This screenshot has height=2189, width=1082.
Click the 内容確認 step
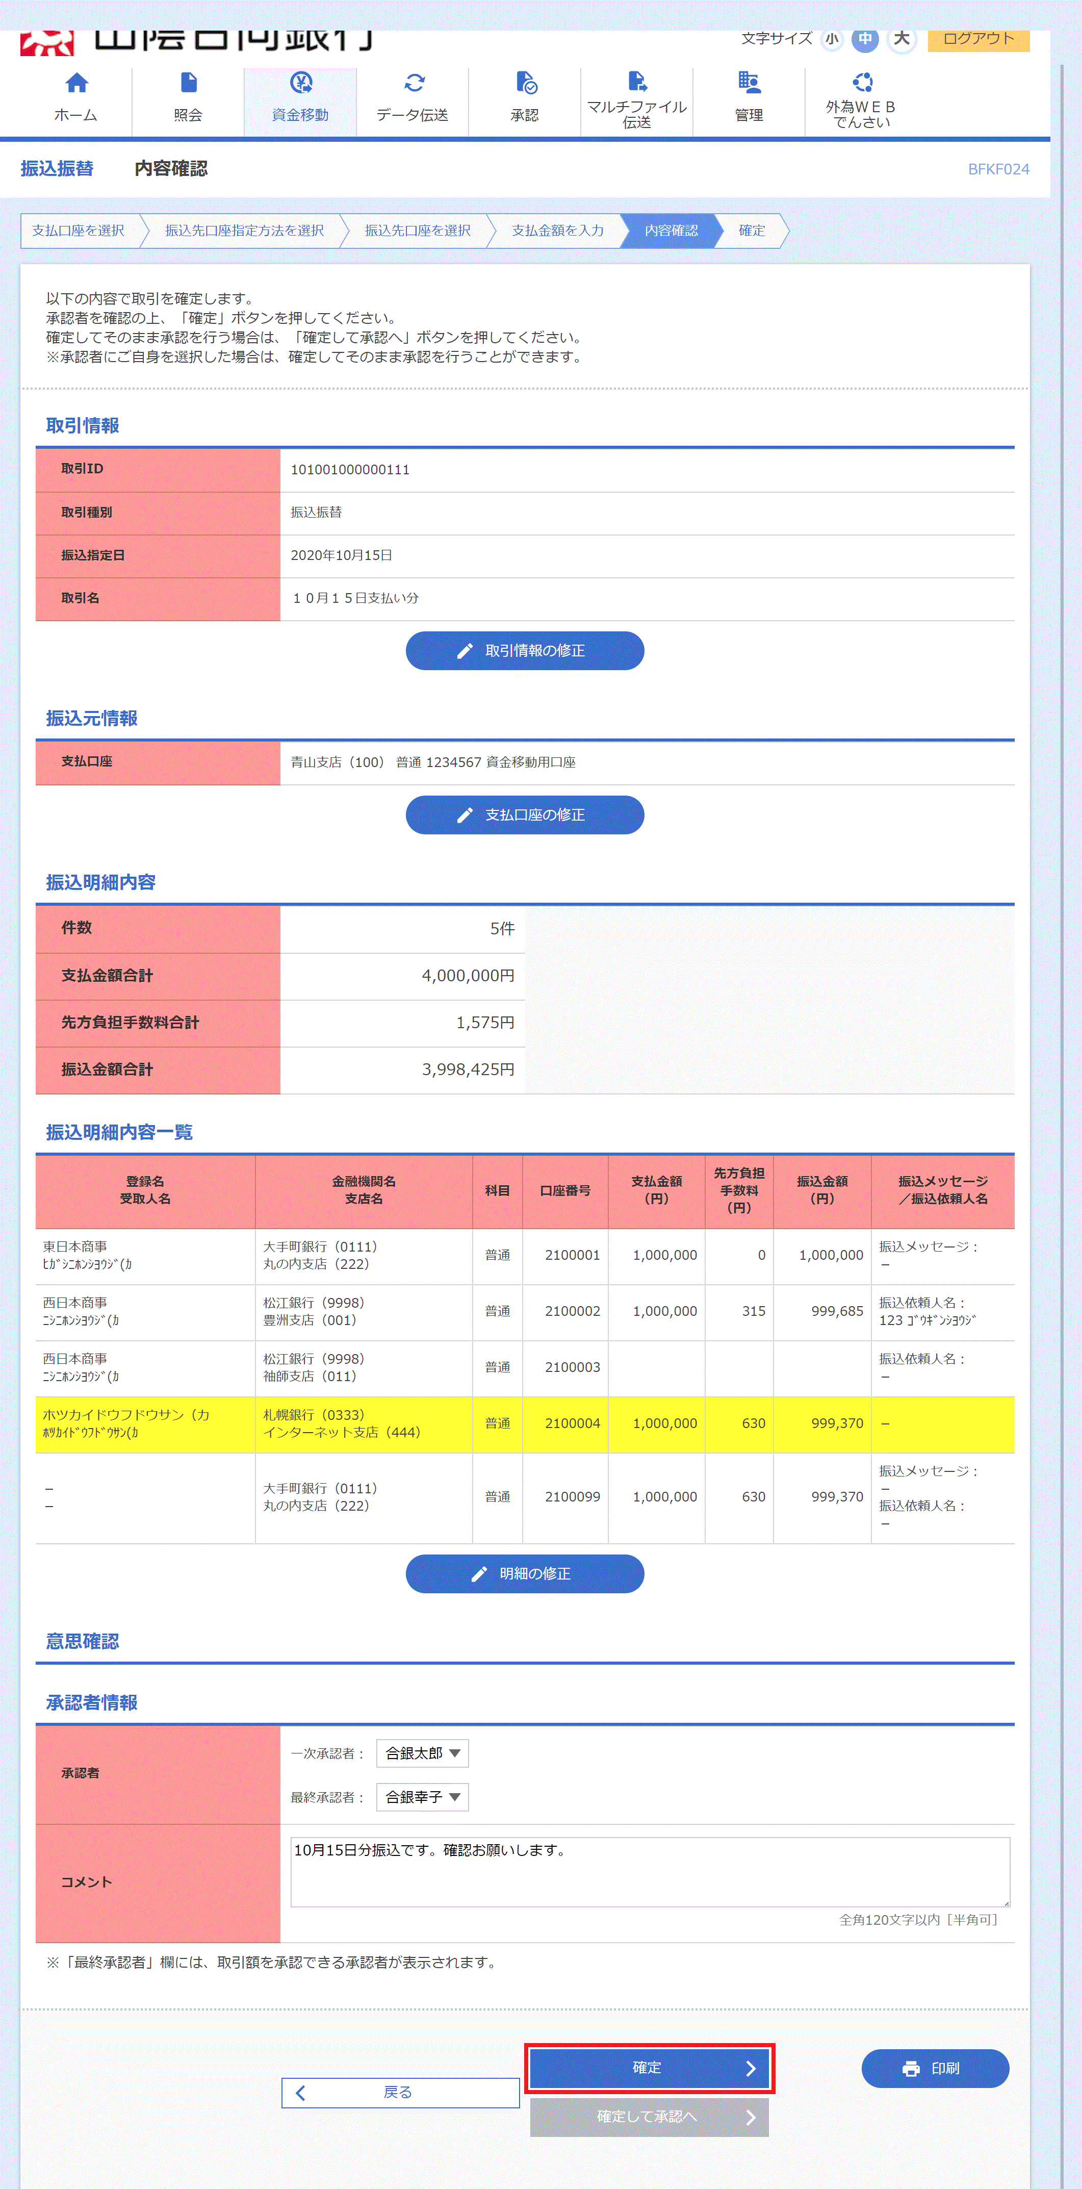(671, 231)
